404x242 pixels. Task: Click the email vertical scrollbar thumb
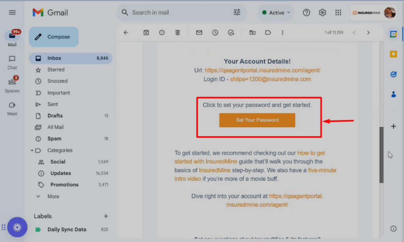tap(382, 155)
